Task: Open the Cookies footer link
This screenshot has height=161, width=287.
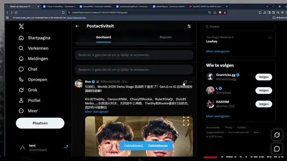Action: tap(241, 127)
